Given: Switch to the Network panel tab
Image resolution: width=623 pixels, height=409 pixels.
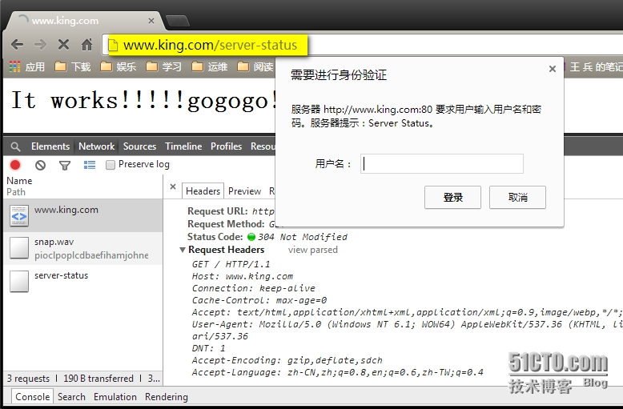Looking at the screenshot, I should point(97,146).
